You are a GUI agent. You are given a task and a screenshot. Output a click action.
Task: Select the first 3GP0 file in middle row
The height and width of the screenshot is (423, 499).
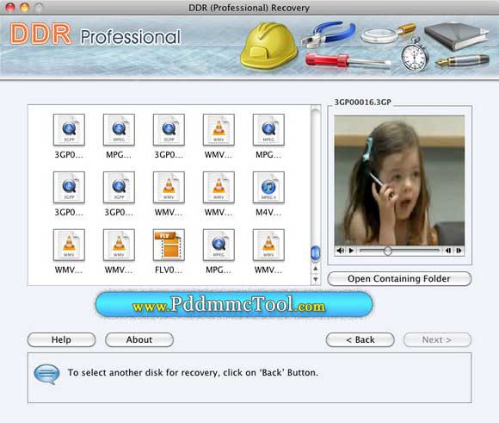(x=69, y=188)
